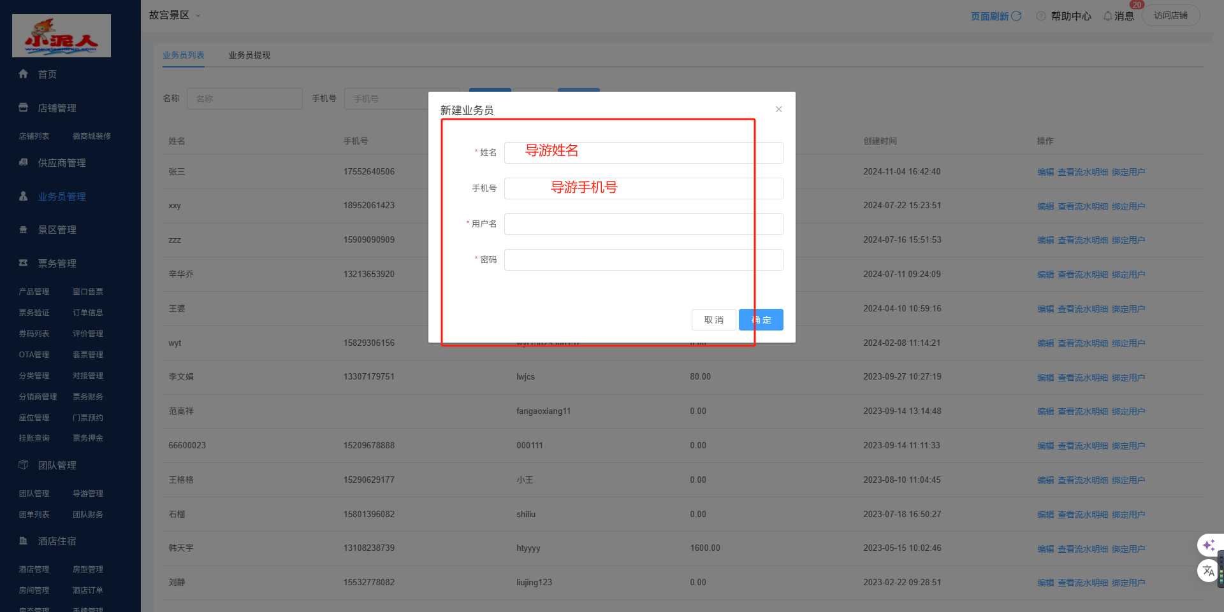Click the 密码 input field
The height and width of the screenshot is (612, 1224).
(x=643, y=260)
